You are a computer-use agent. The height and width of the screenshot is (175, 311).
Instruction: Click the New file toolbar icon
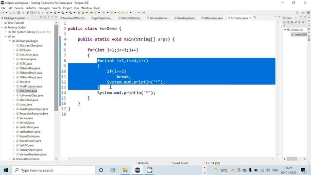(3, 13)
